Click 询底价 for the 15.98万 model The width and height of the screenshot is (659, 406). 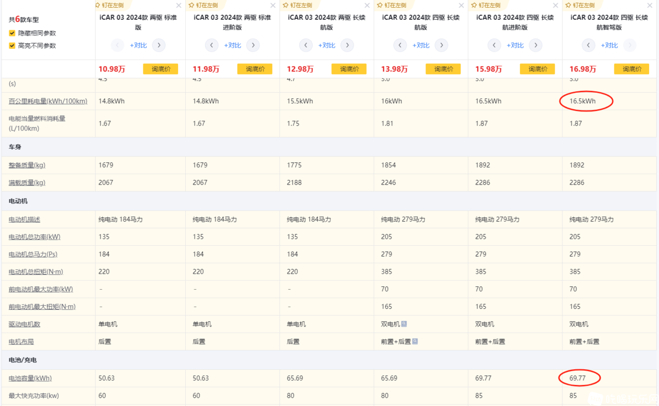pos(537,69)
